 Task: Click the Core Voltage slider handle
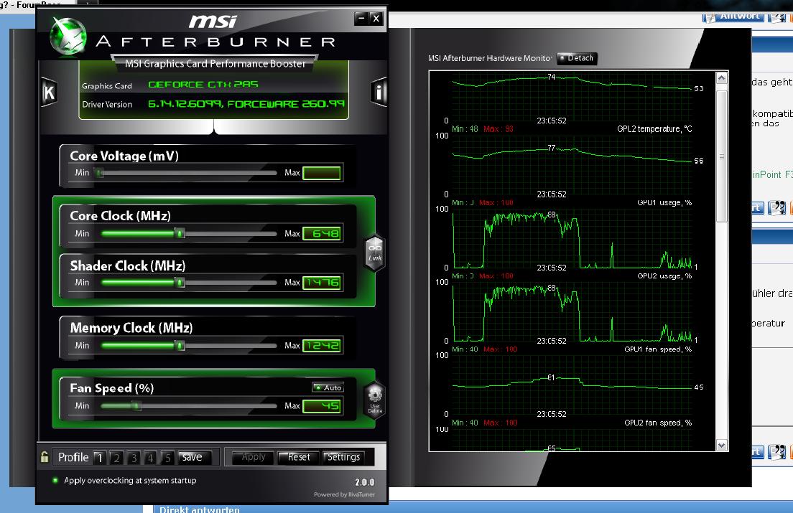99,173
